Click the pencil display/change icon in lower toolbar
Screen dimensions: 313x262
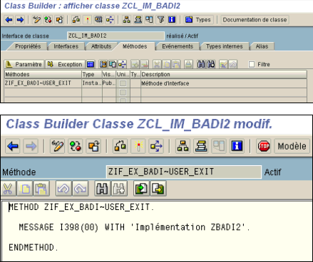coord(57,146)
